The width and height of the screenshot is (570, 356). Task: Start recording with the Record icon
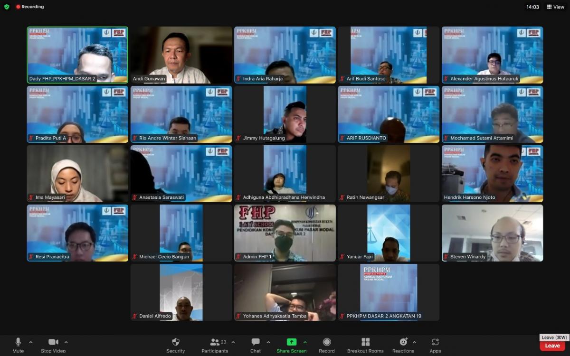(x=327, y=342)
